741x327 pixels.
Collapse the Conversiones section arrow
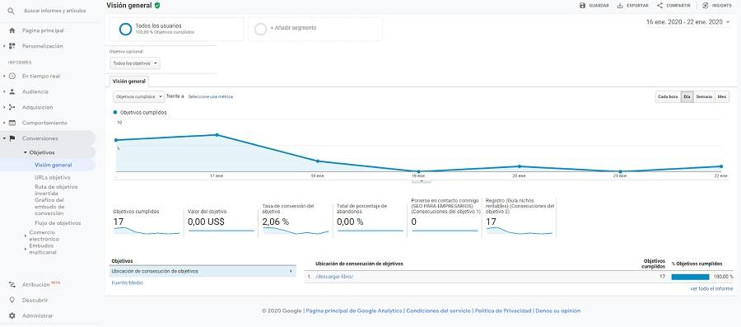[4, 138]
